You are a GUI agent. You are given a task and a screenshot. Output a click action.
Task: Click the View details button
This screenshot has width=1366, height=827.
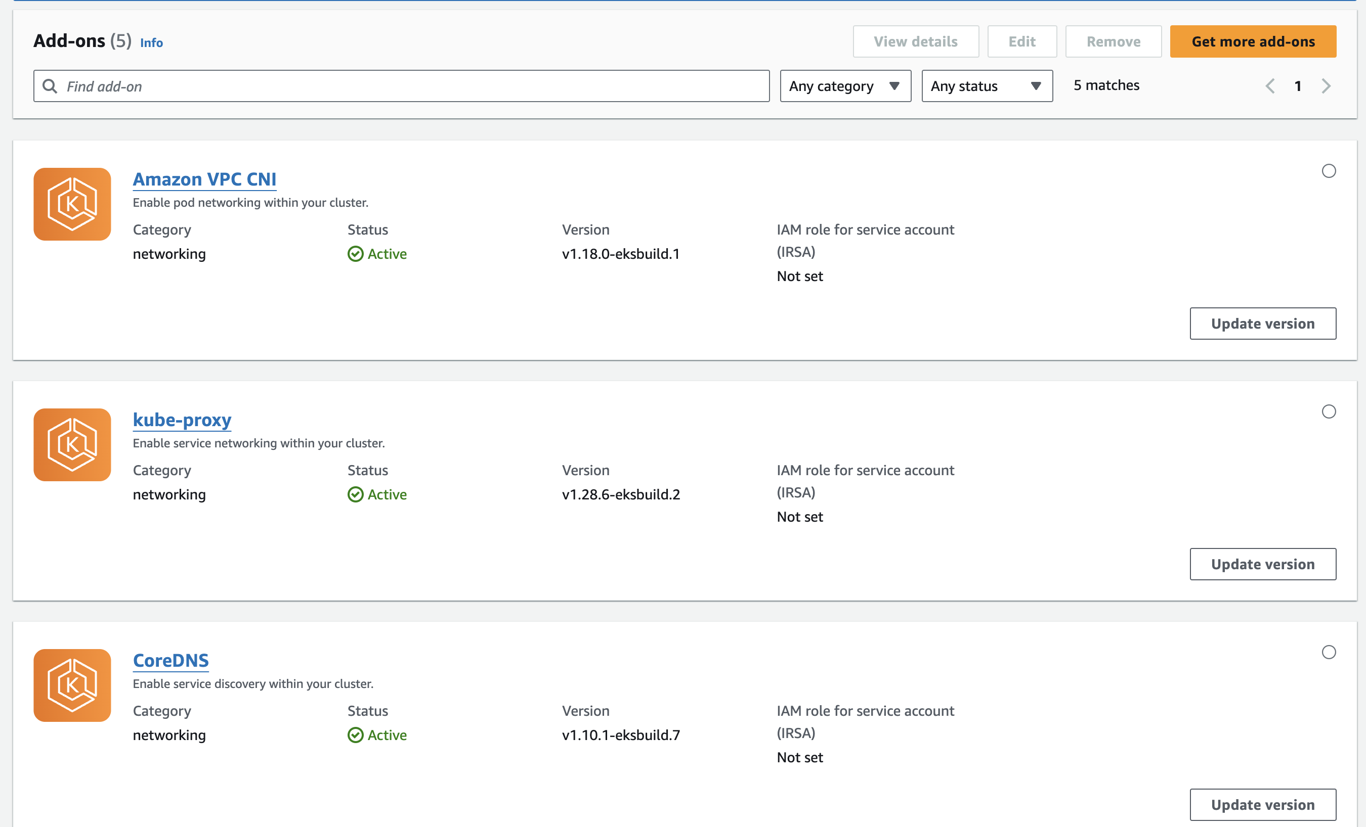point(916,41)
